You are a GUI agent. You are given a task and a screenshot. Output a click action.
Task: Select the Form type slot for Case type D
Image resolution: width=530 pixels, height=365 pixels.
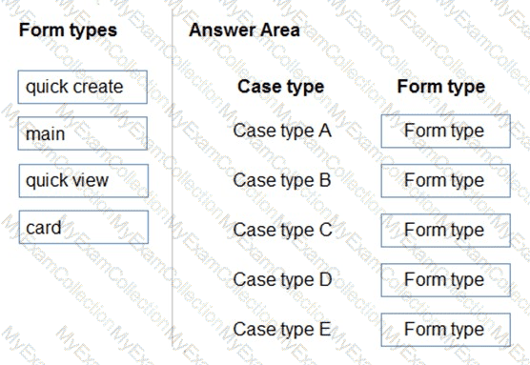[445, 280]
